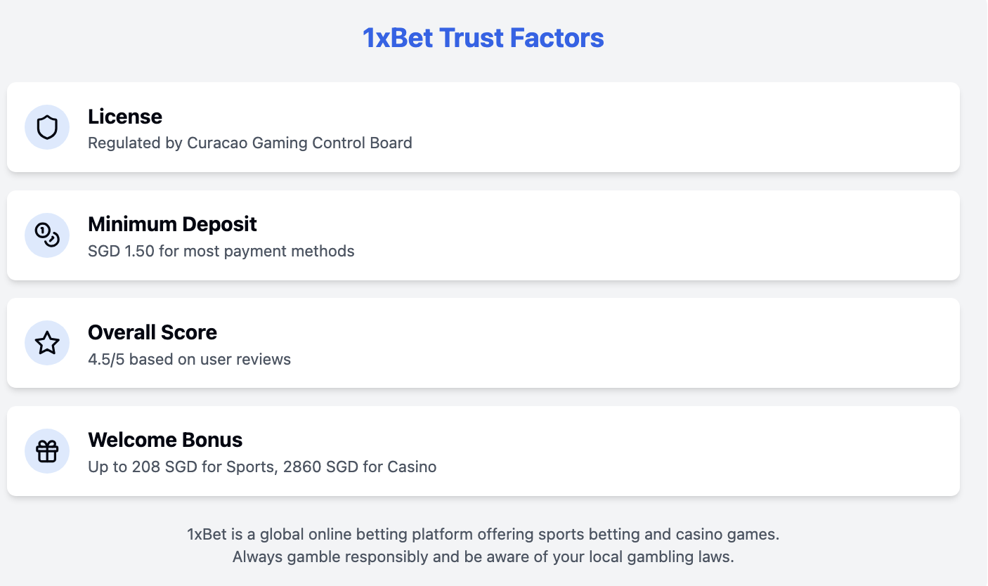Viewport: 988px width, 586px height.
Task: Select the Minimum Deposit title
Action: (172, 224)
